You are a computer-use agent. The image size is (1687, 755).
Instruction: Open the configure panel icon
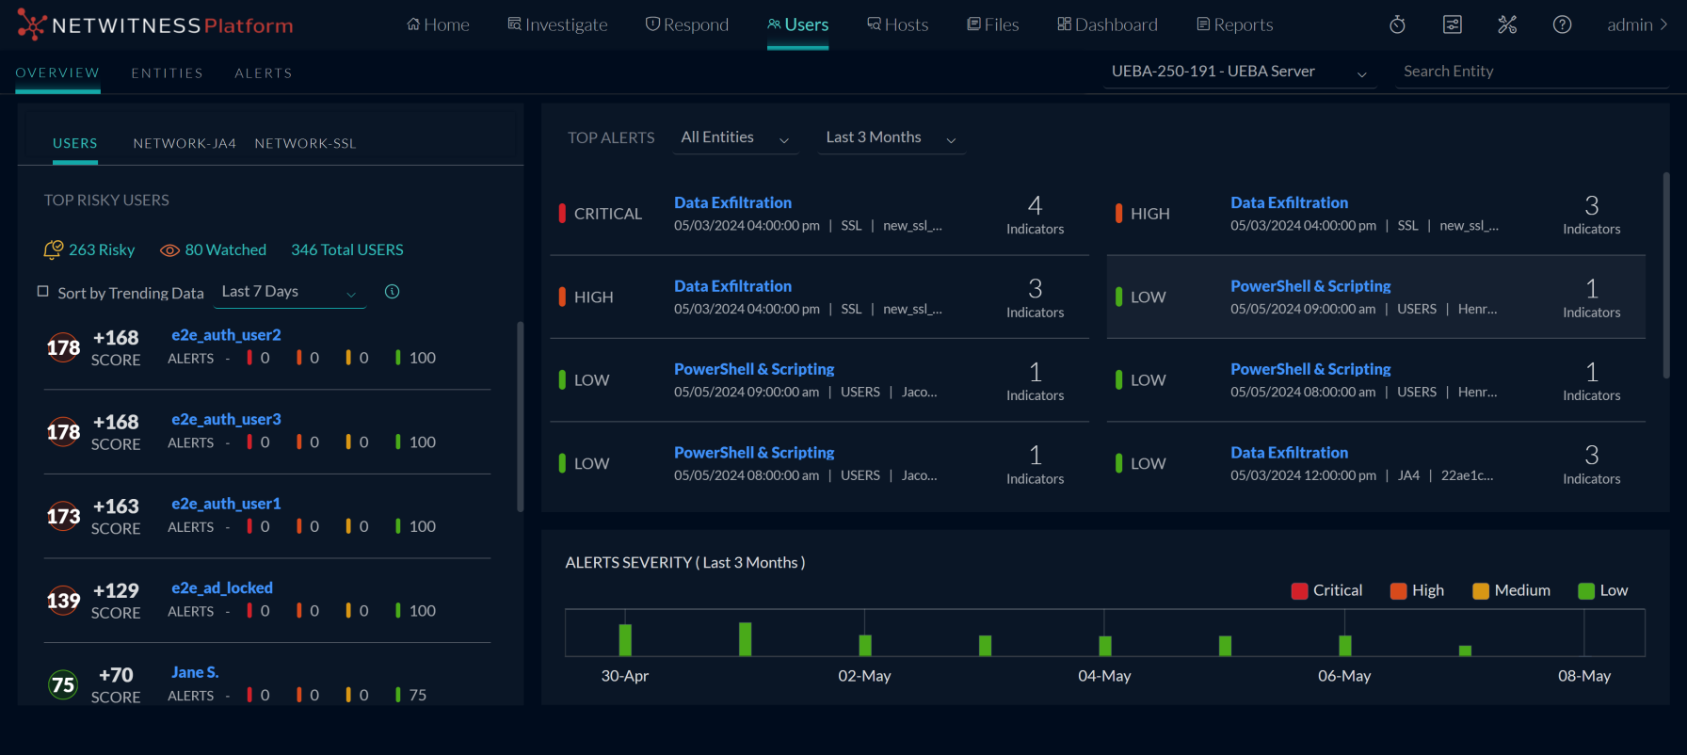pyautogui.click(x=1453, y=24)
